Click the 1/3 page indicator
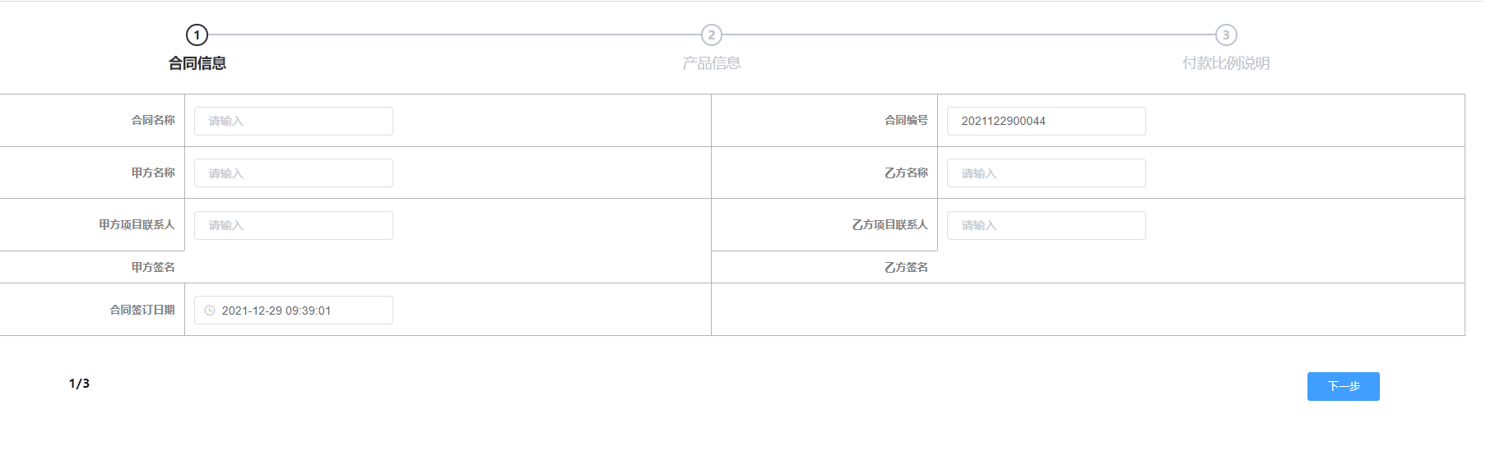1486x451 pixels. [x=79, y=384]
